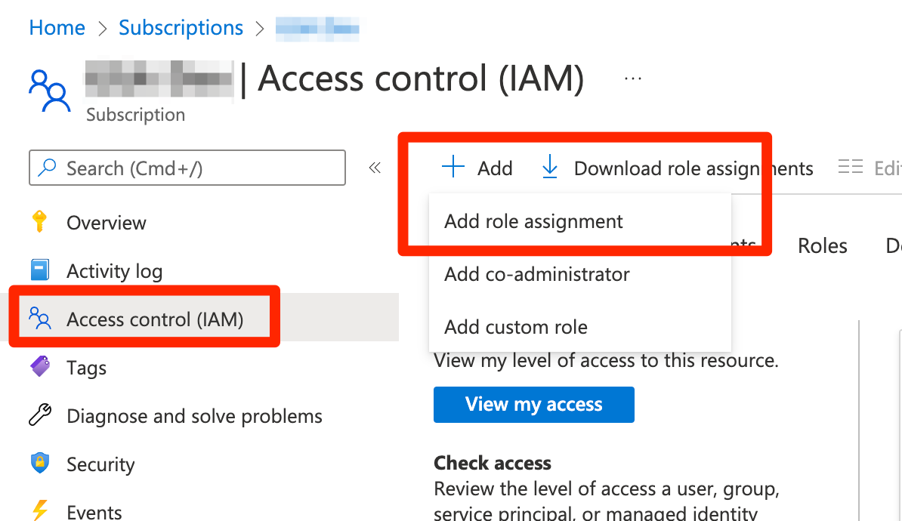Viewport: 902px width, 521px height.
Task: Go to the Home breadcrumb link
Action: [x=57, y=28]
